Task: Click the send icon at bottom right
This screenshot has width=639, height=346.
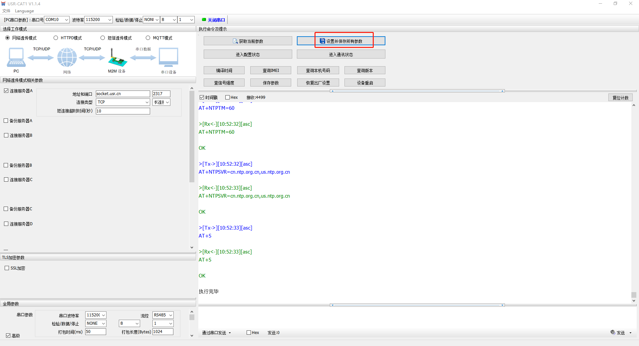Action: pyautogui.click(x=613, y=332)
